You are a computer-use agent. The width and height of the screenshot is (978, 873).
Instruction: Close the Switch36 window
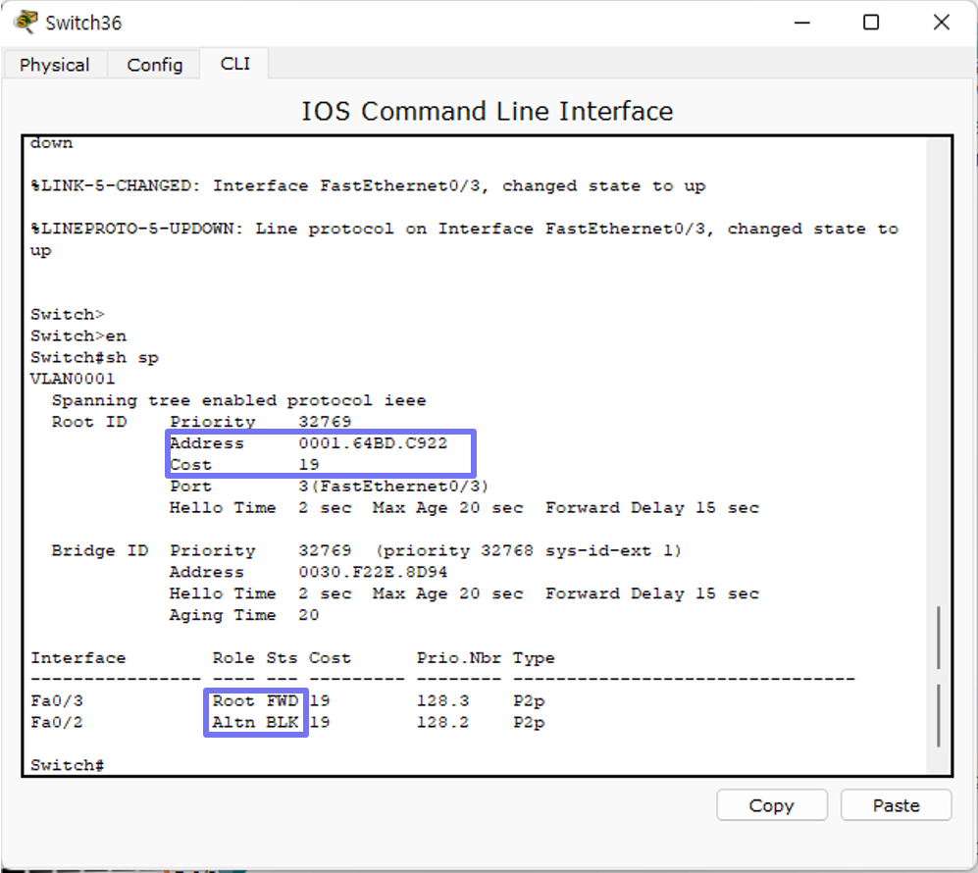coord(941,23)
